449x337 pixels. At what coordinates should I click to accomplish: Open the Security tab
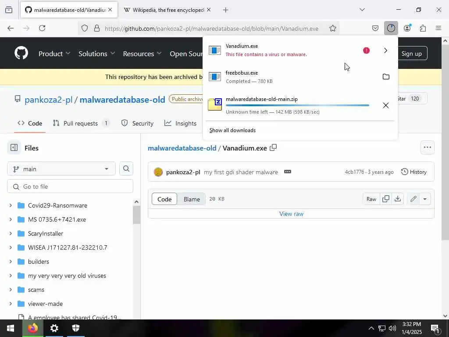[137, 123]
